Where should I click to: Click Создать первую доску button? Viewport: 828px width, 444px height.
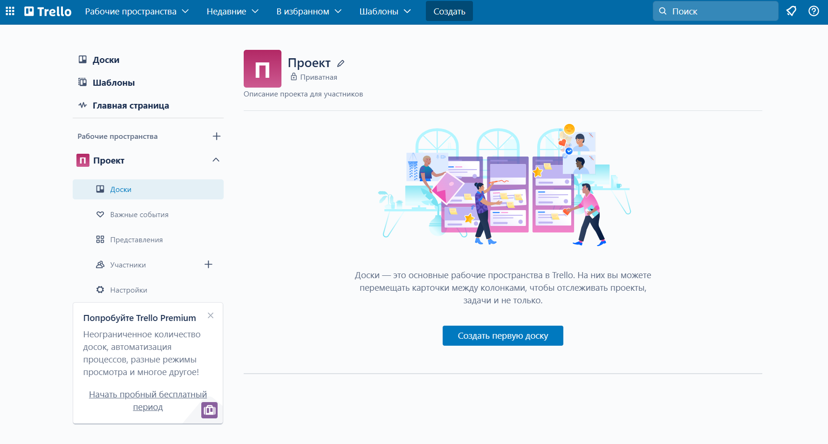click(503, 335)
